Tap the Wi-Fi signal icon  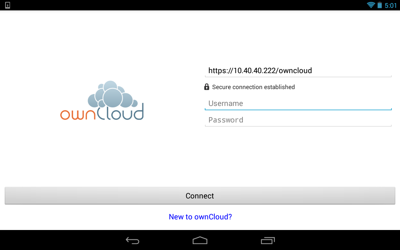click(371, 5)
